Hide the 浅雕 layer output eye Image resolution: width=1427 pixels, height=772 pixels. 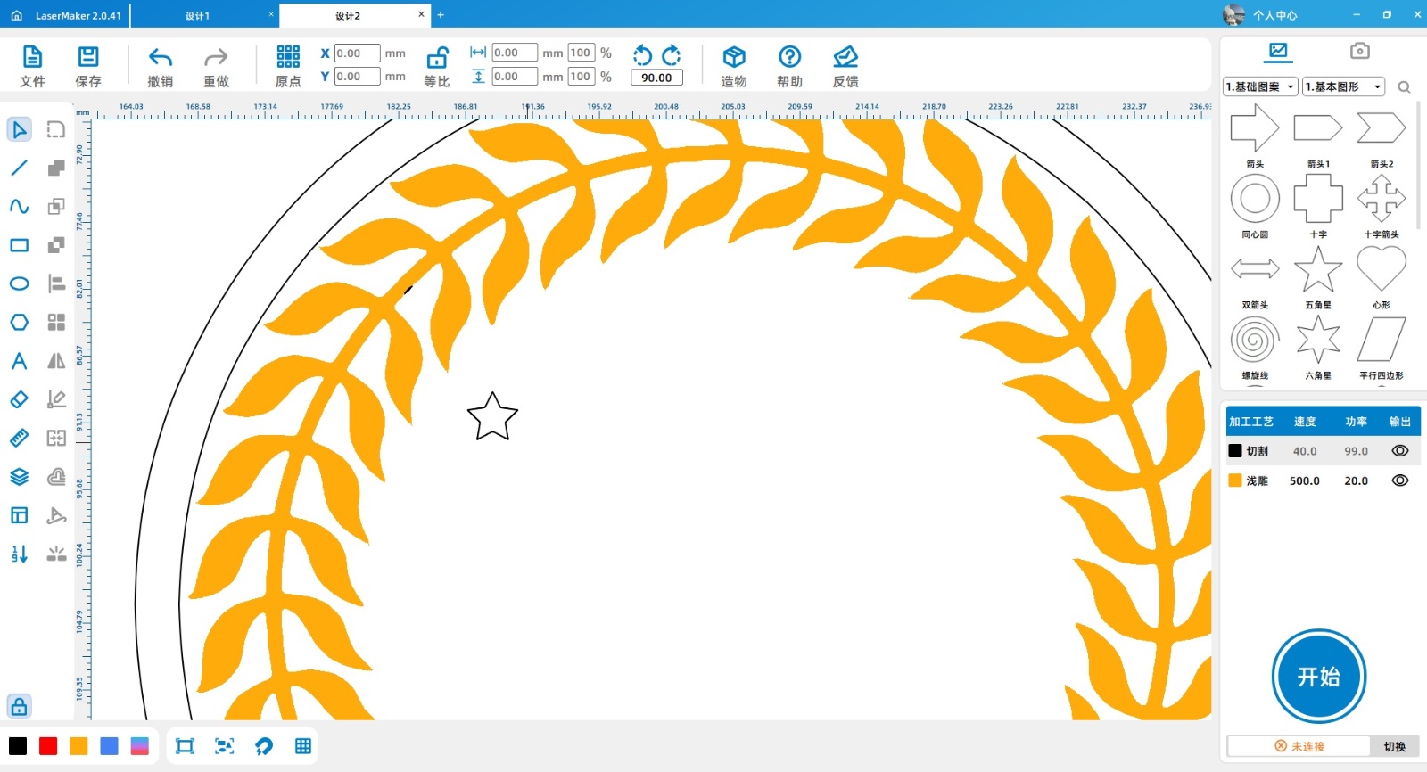point(1399,480)
